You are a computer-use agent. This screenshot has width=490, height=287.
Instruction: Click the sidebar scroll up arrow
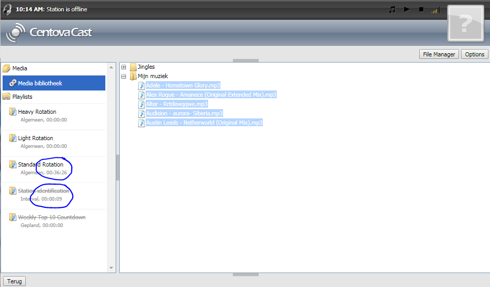(x=111, y=67)
